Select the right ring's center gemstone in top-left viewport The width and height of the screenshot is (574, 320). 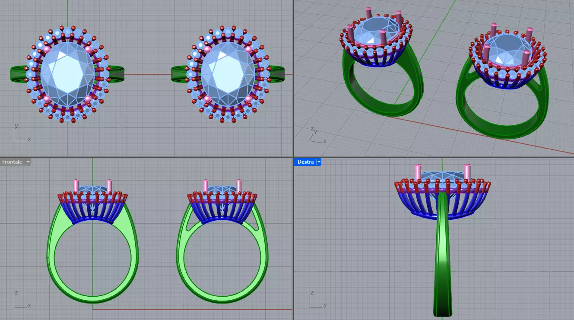228,73
